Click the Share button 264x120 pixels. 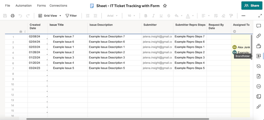(x=252, y=6)
